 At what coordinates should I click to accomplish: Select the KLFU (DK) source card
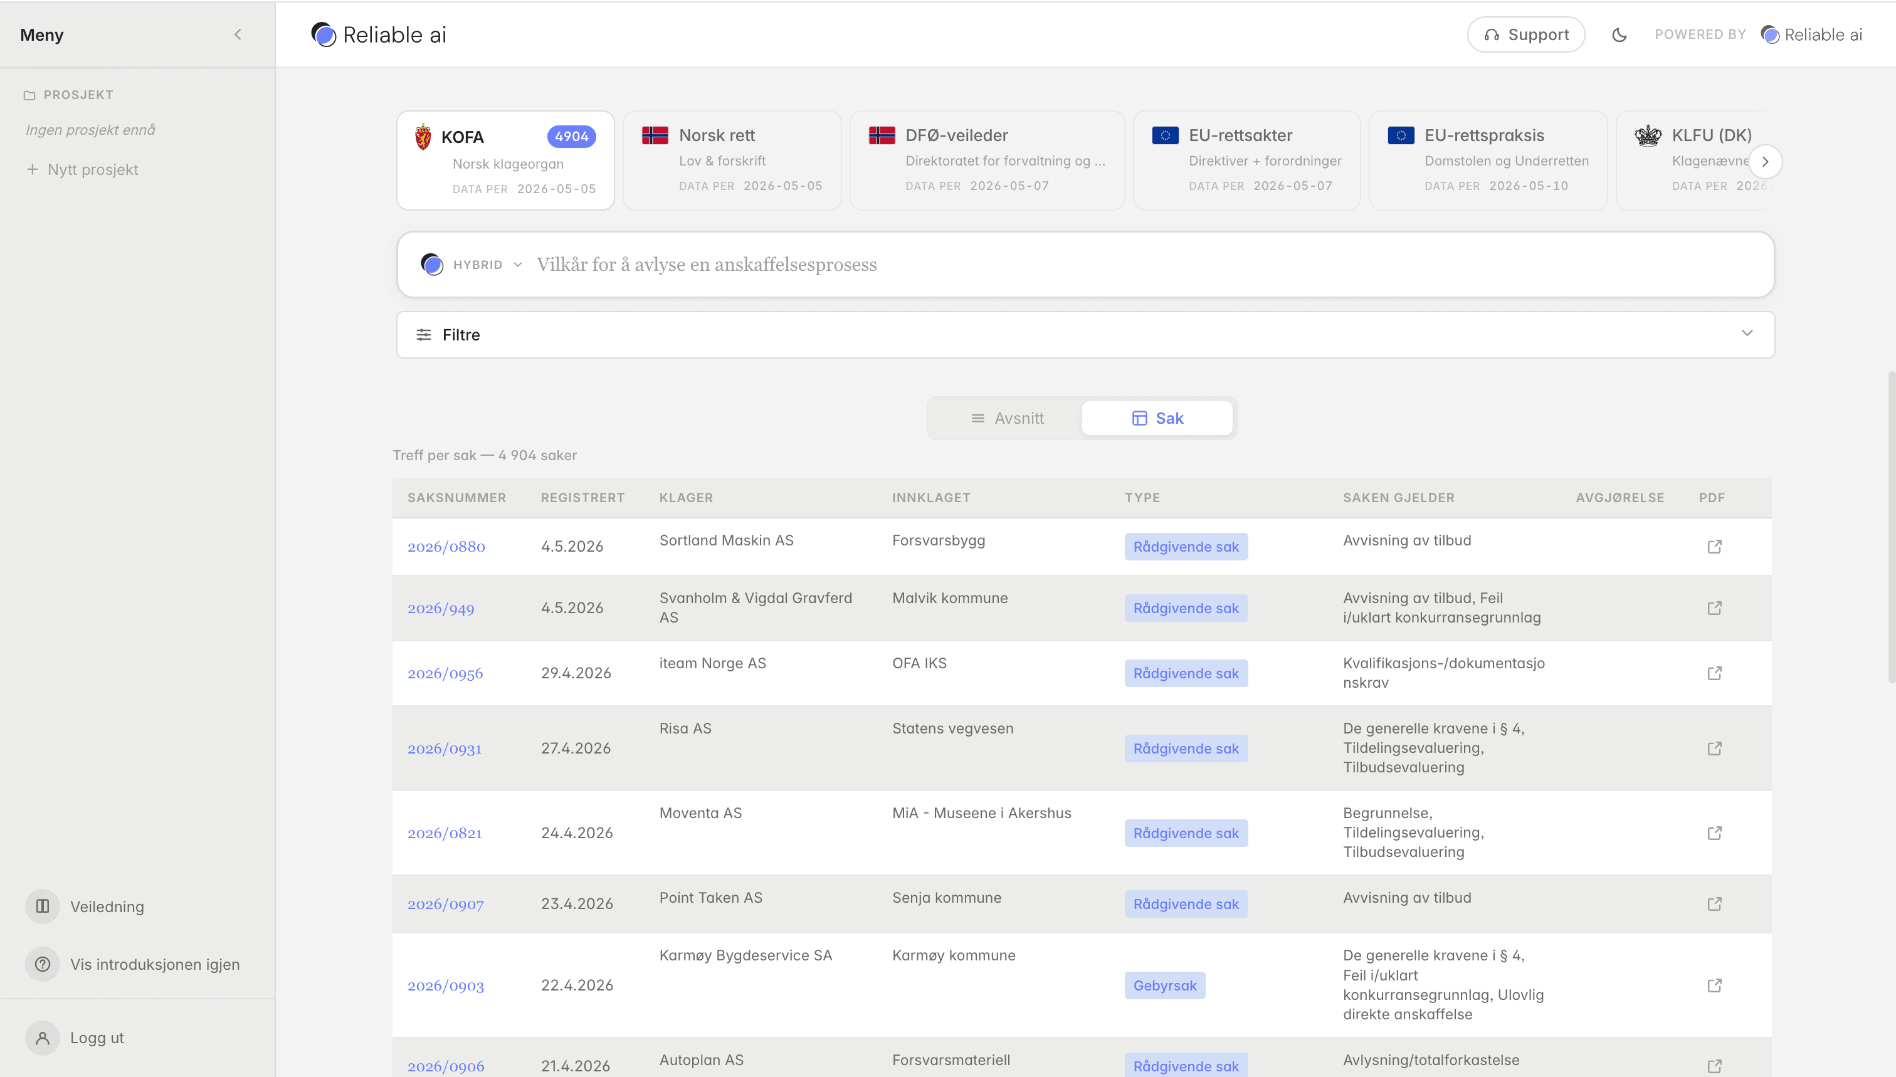click(1695, 160)
